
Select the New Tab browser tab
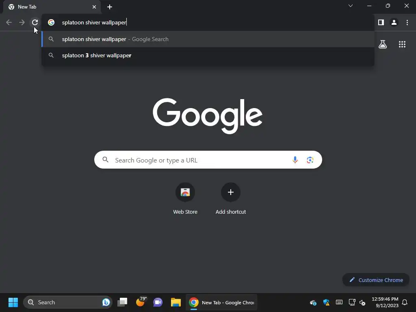click(x=52, y=7)
